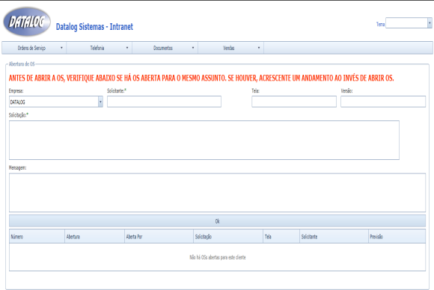Focus the Tela input field
This screenshot has height=290, width=434.
point(294,102)
